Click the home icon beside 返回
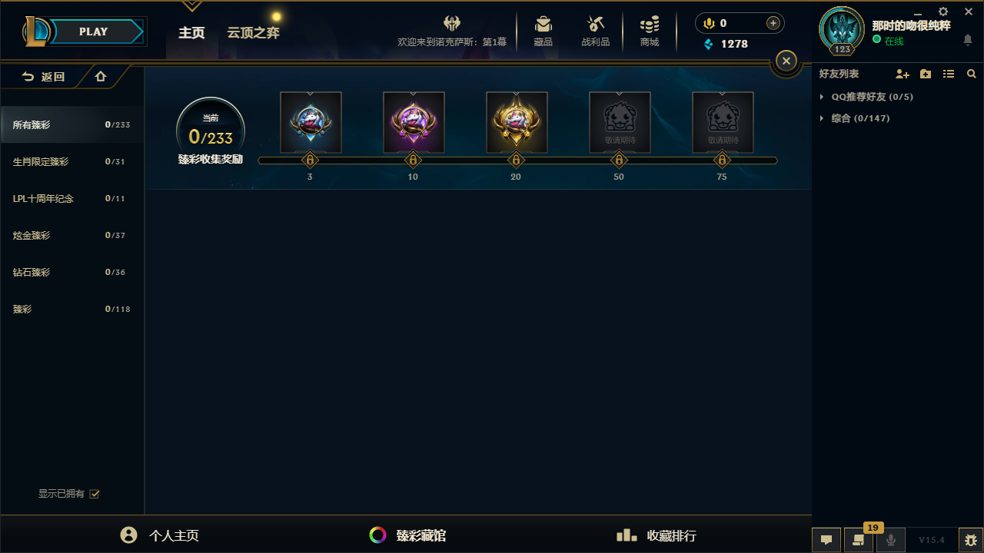Viewport: 984px width, 553px height. tap(100, 77)
